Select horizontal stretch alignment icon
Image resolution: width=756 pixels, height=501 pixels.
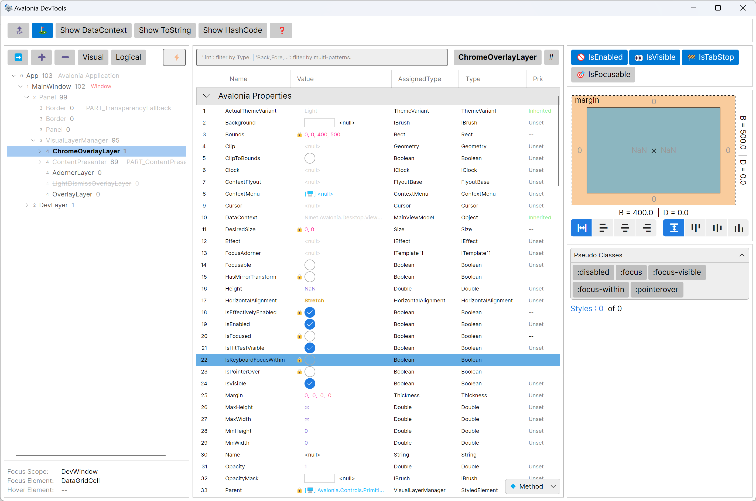coord(581,228)
